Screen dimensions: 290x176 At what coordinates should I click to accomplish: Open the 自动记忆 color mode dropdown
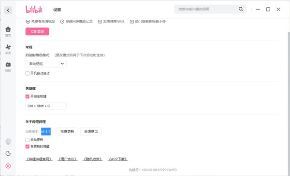coord(46,64)
